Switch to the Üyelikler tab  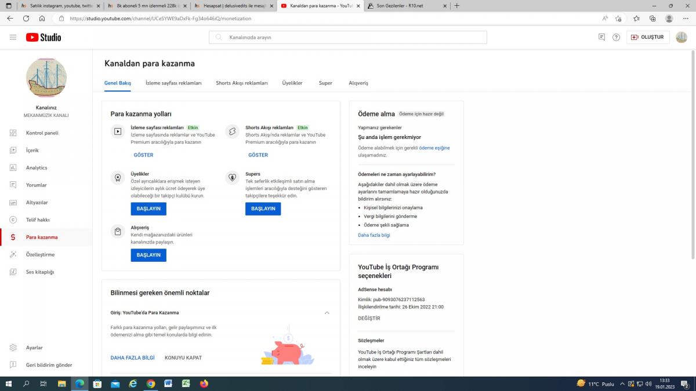pos(292,83)
